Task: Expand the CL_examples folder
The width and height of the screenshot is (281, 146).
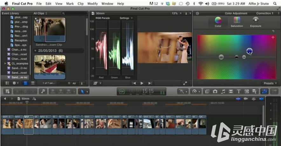Action: coord(5,63)
